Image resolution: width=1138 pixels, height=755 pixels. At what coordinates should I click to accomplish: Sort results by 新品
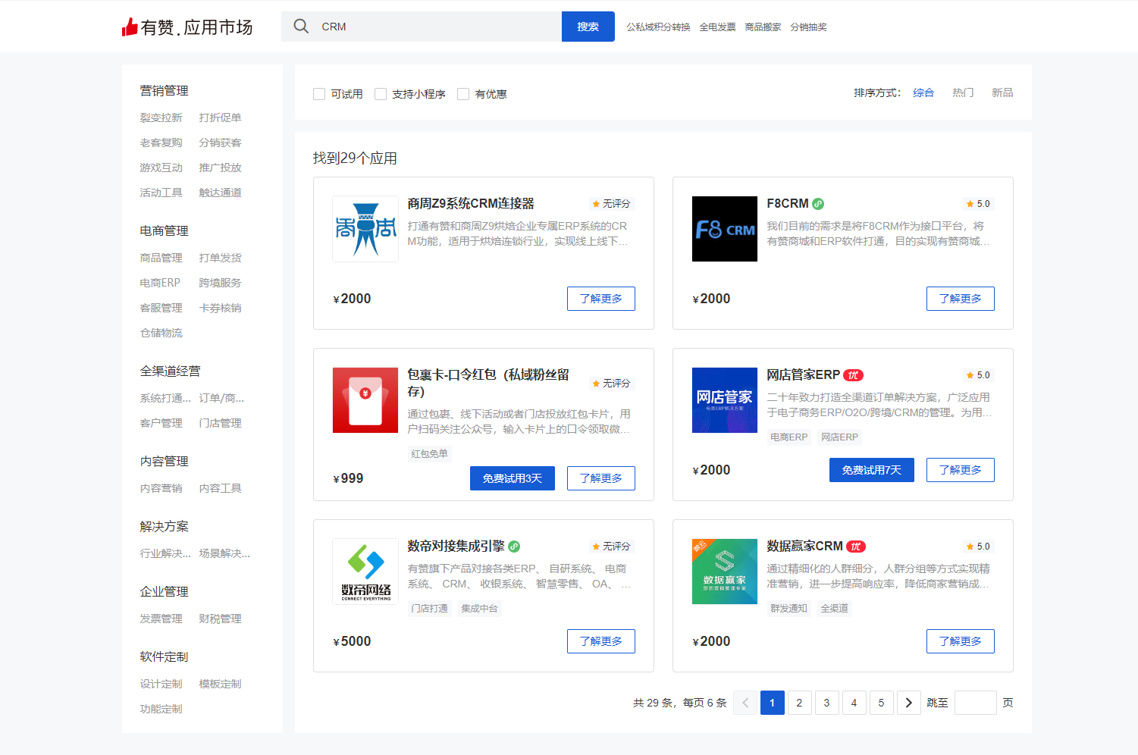[x=1002, y=92]
